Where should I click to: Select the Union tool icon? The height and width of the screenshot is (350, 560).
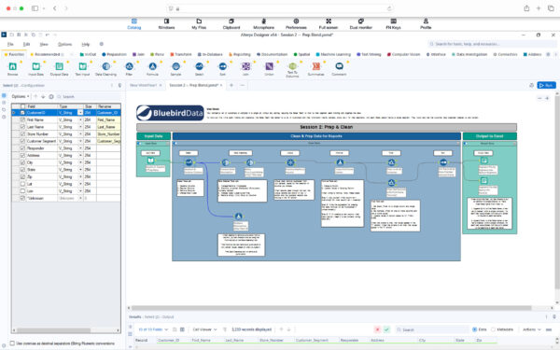269,66
